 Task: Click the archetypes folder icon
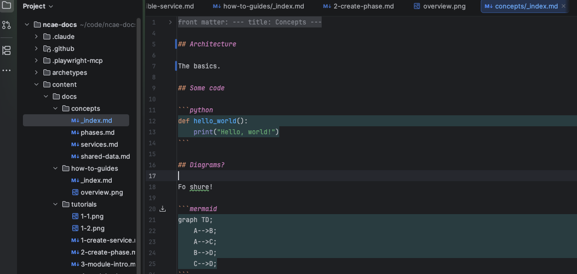tap(47, 72)
